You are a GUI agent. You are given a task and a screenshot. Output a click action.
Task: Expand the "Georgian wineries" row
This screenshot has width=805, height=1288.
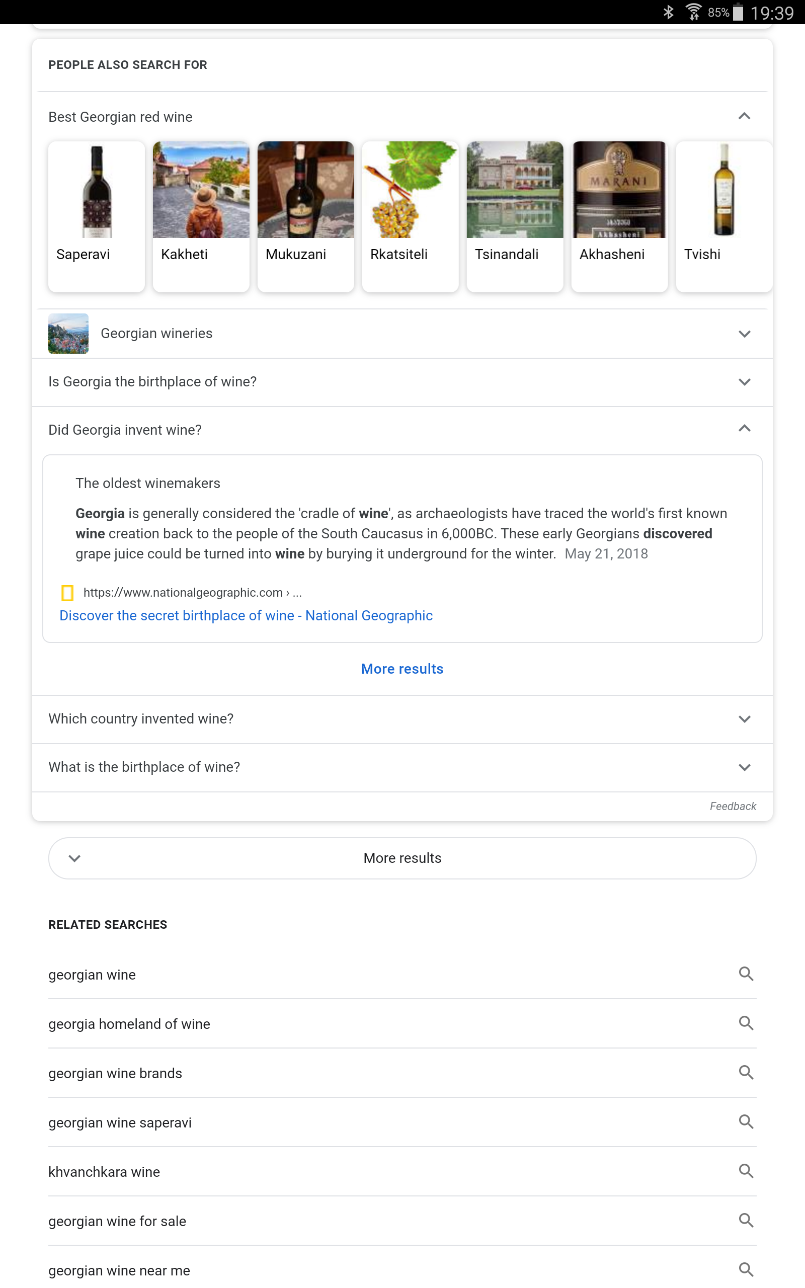click(744, 334)
